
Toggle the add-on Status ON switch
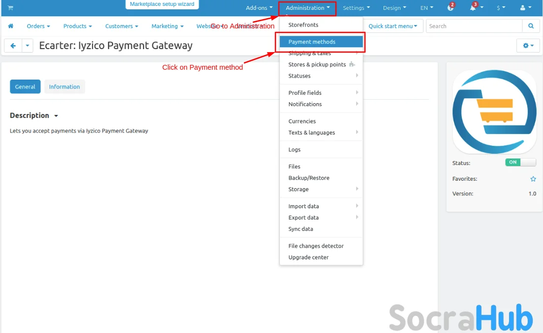(520, 162)
